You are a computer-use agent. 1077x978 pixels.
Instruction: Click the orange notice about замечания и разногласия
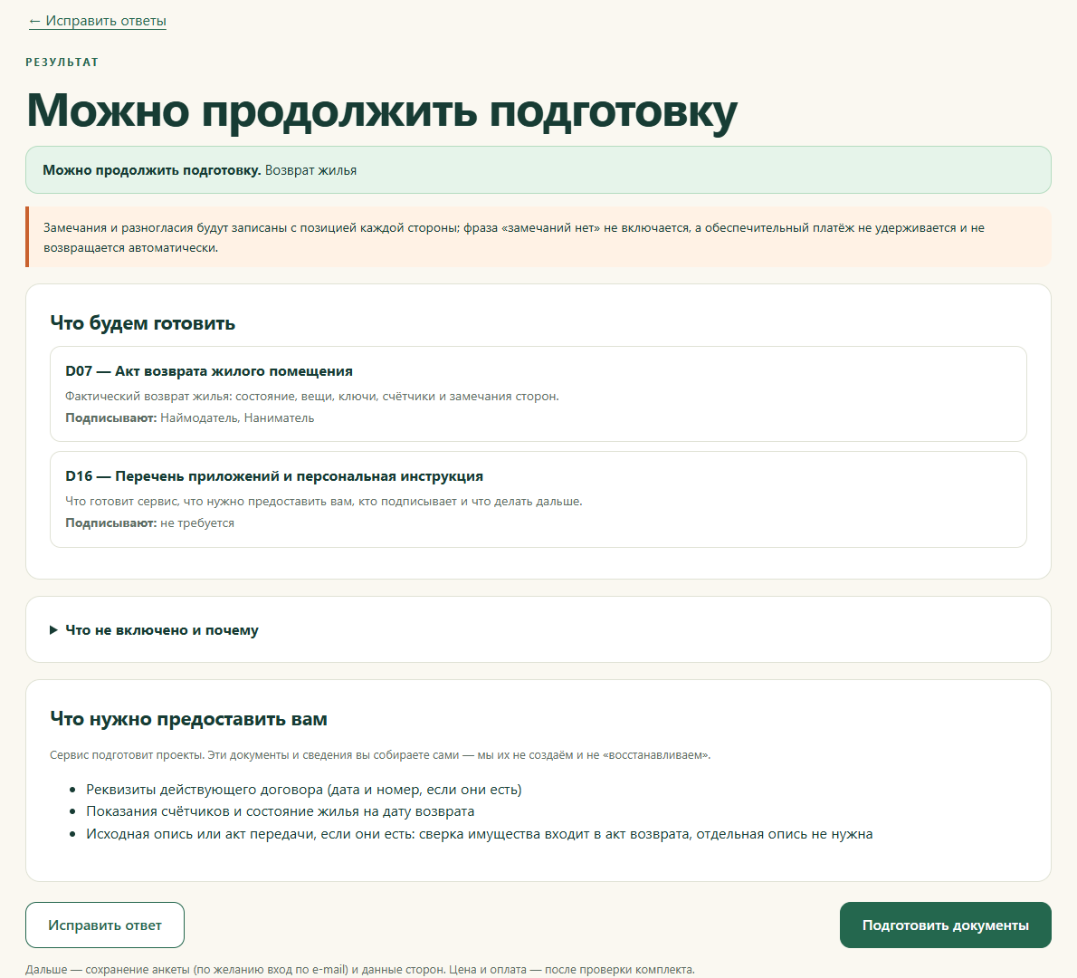pos(538,237)
